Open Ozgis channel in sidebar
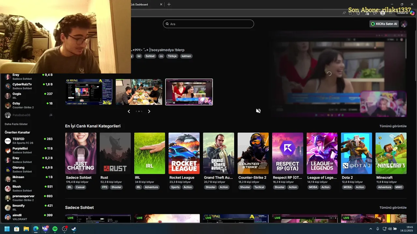417x234 pixels. click(29, 96)
